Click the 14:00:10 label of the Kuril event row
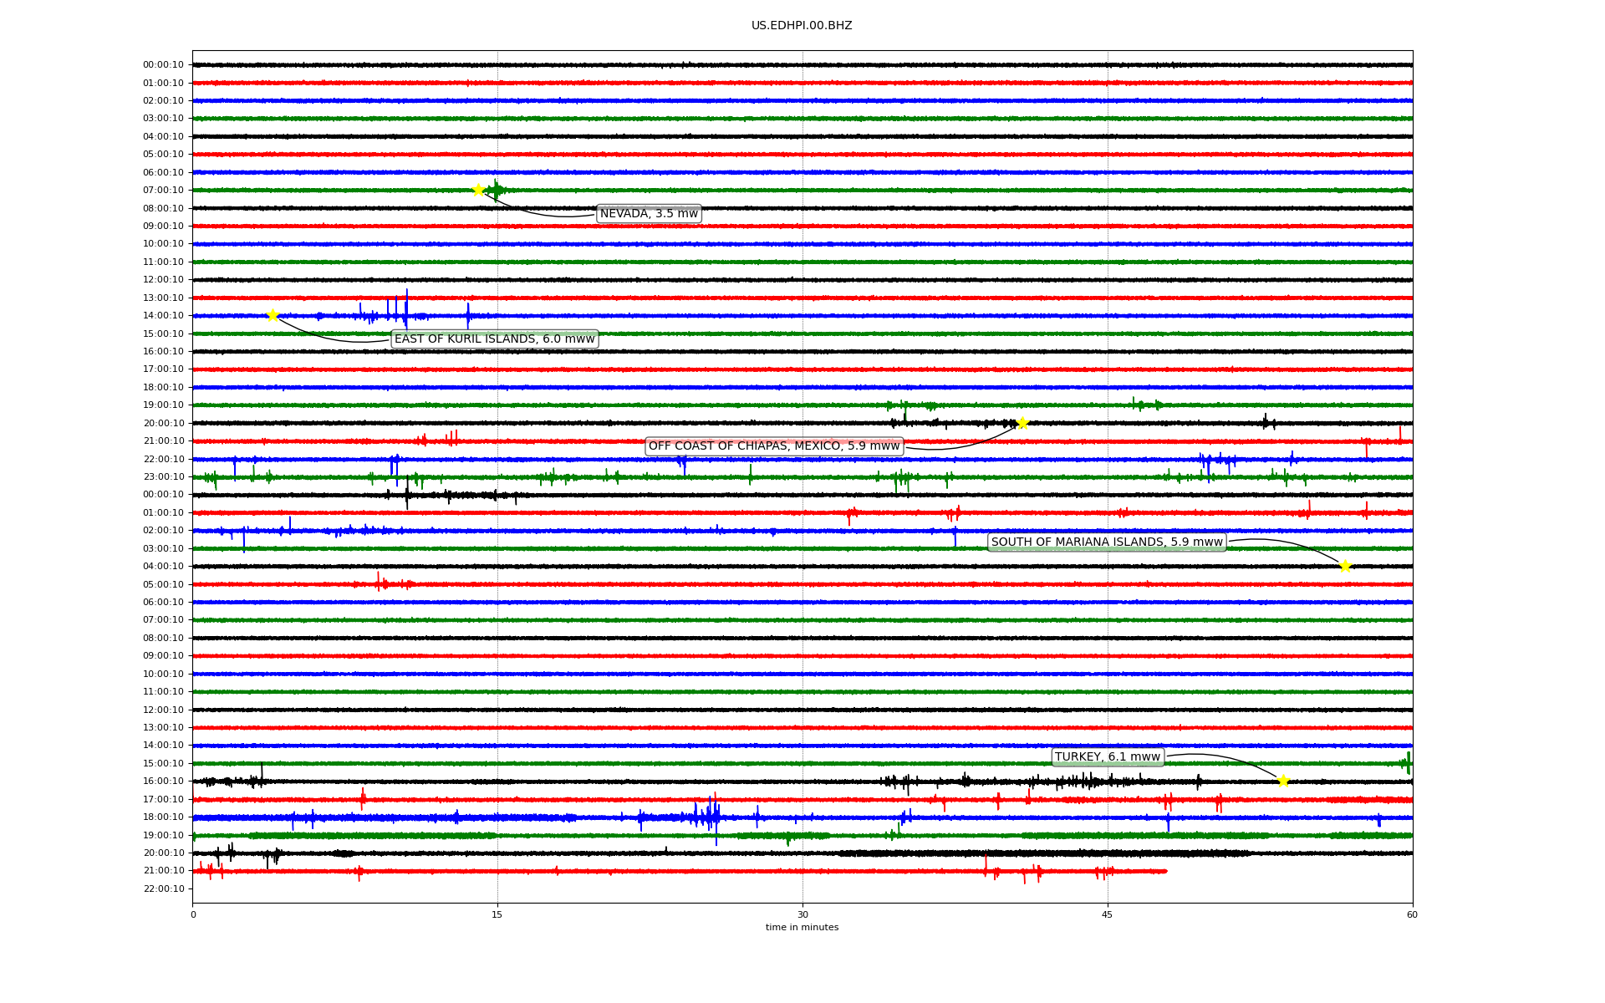 point(163,316)
